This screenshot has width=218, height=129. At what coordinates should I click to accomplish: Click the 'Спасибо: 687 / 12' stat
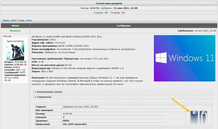click(15, 70)
